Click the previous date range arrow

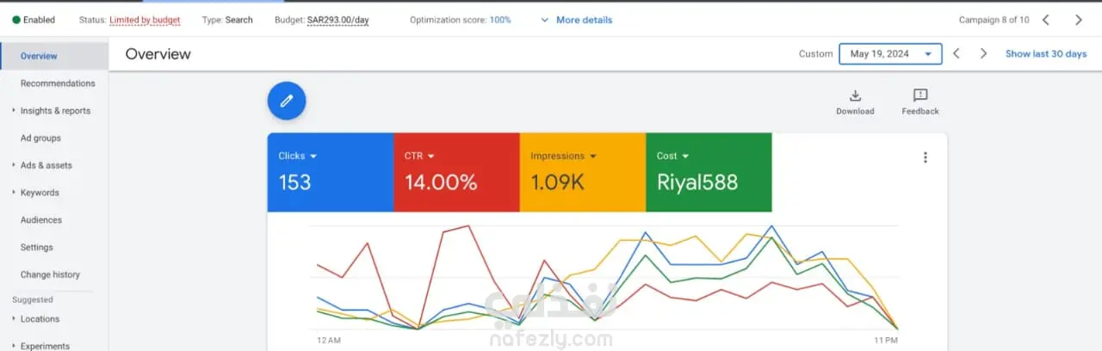point(956,53)
